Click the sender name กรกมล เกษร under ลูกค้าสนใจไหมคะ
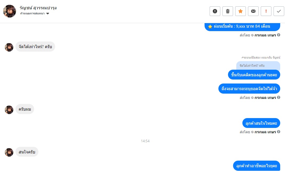 265,132
